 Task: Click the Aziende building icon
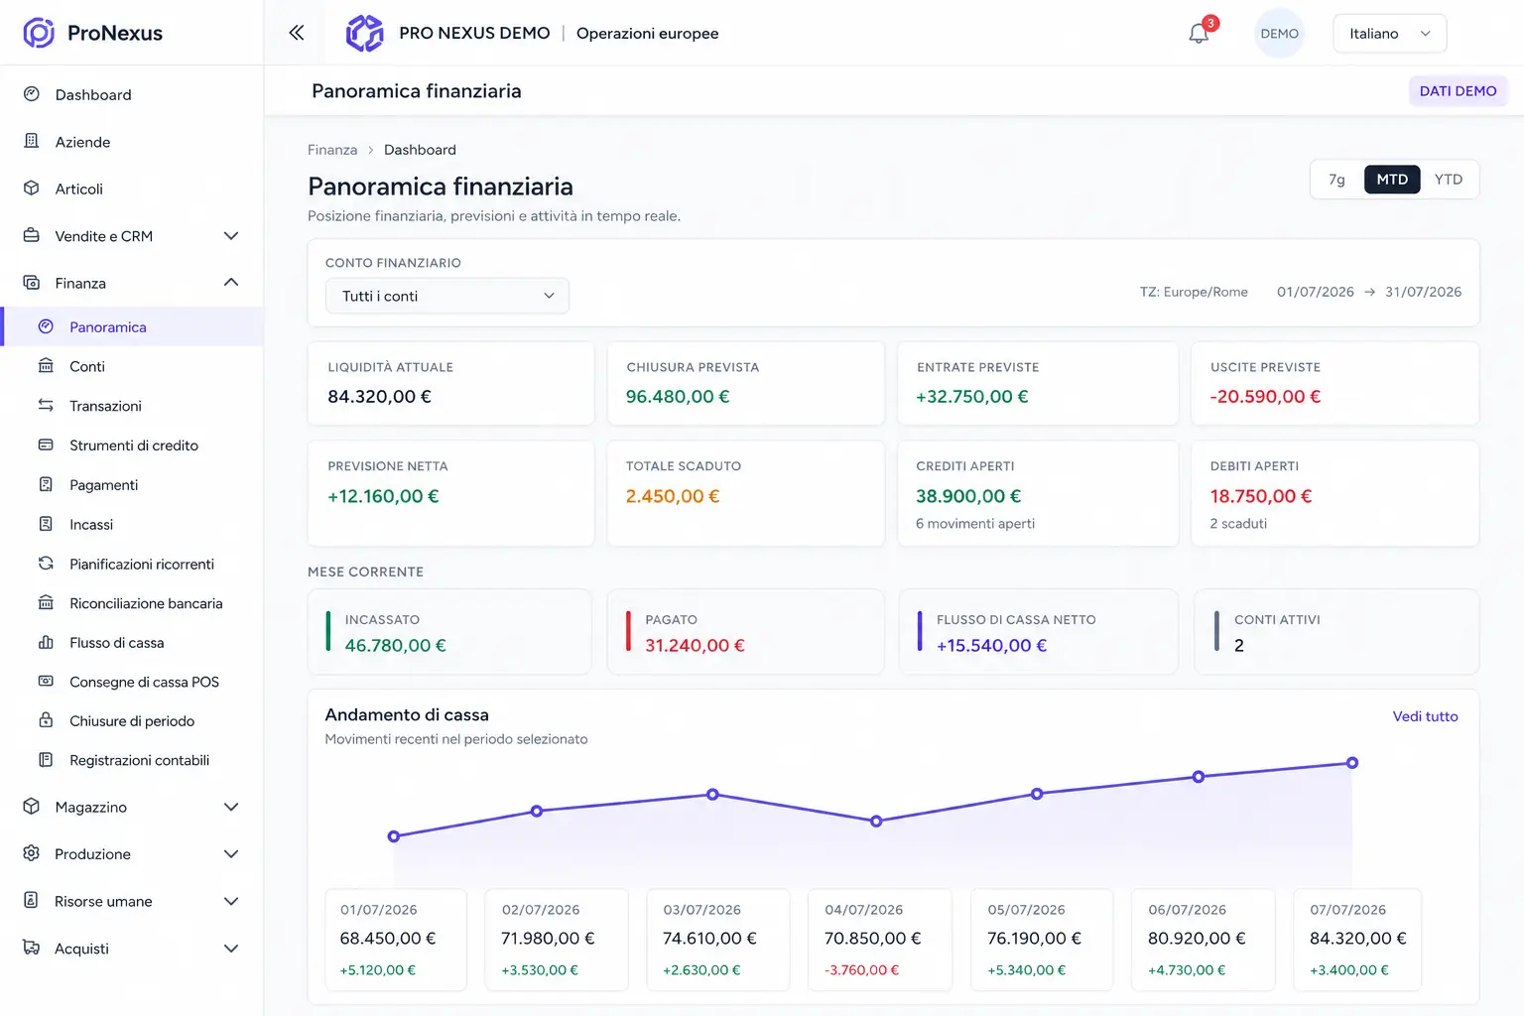pos(32,142)
